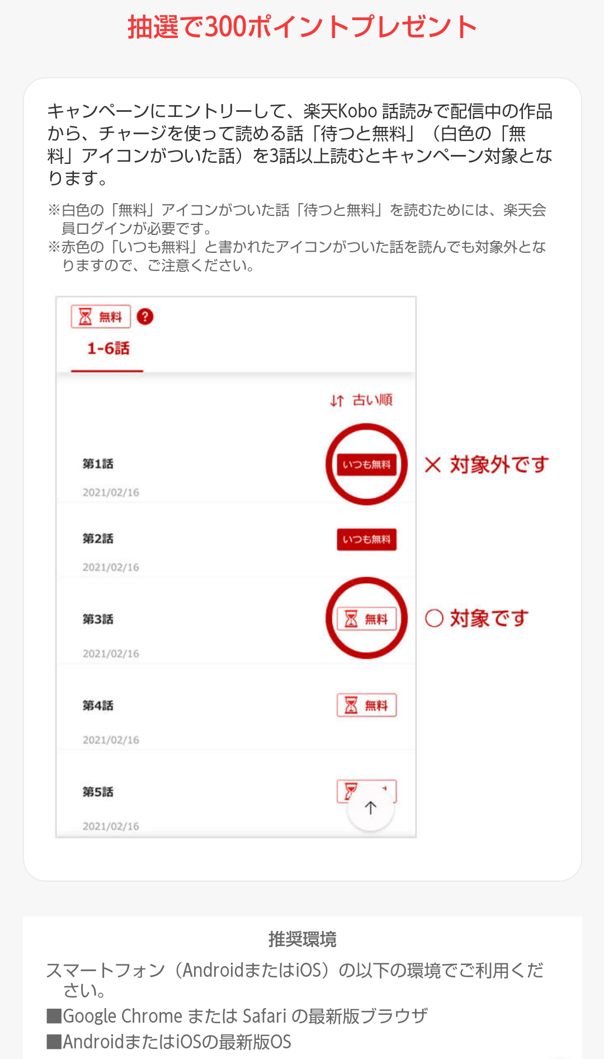
Task: Click the hourglass 無料 badge on 第4話
Action: point(366,705)
